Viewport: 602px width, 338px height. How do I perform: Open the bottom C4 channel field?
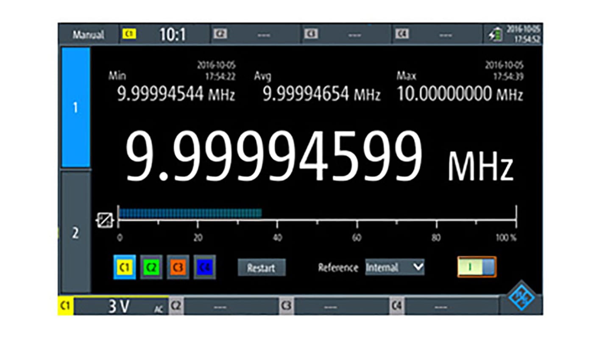445,307
